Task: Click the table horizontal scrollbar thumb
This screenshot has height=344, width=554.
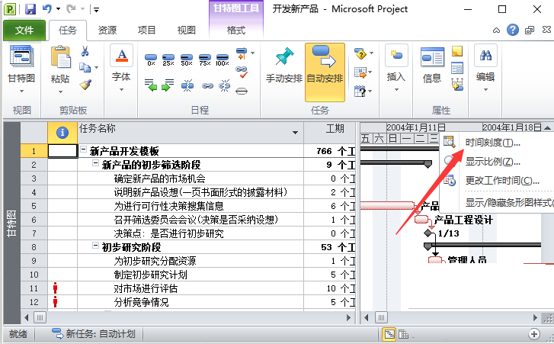Action: tap(40, 317)
